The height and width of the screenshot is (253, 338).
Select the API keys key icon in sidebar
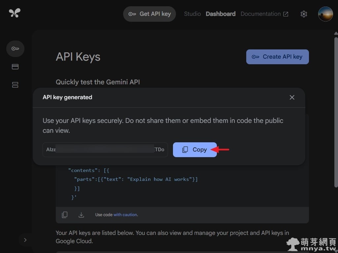[x=15, y=49]
